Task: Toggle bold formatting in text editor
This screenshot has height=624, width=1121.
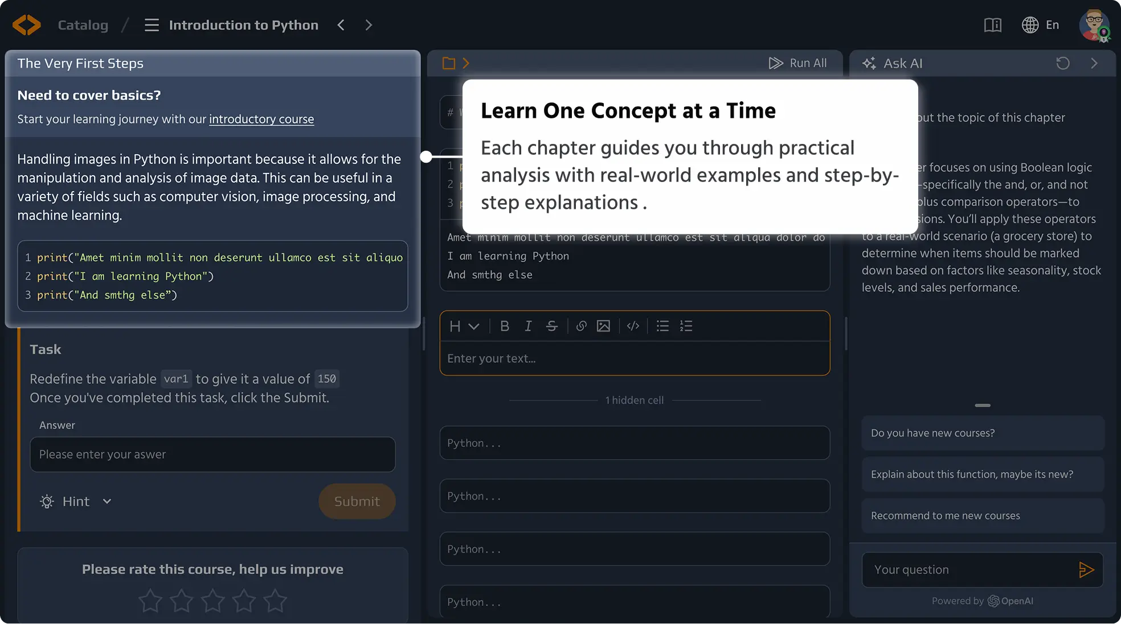Action: point(504,326)
